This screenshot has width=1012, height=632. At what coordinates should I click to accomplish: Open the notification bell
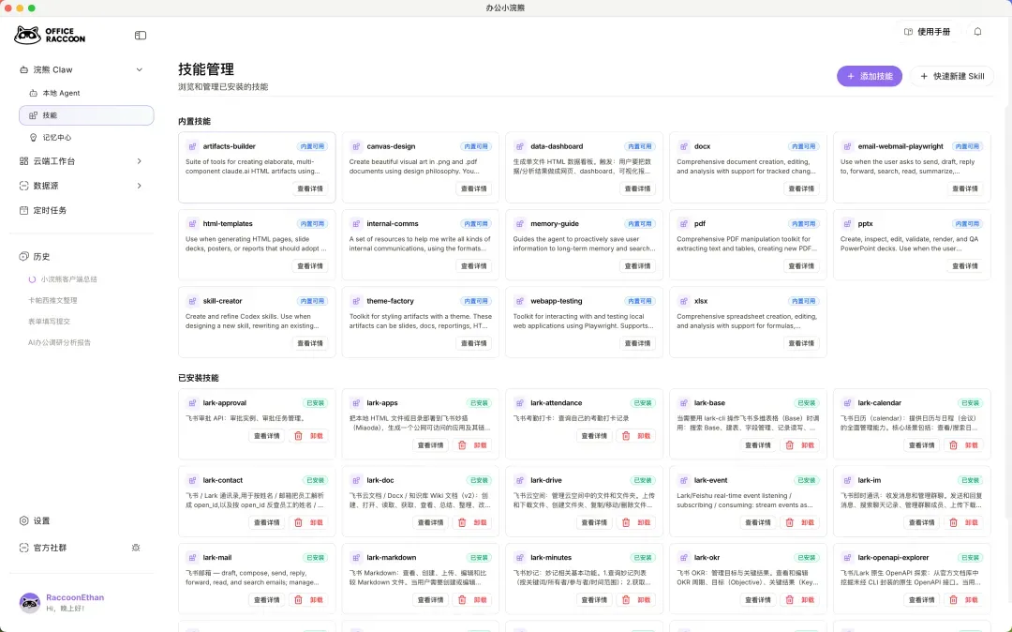(x=977, y=32)
